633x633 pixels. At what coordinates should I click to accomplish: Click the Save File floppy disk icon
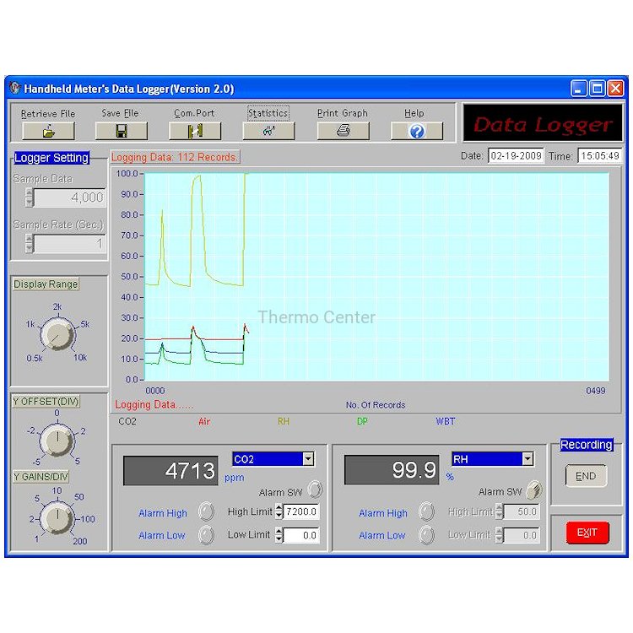121,131
